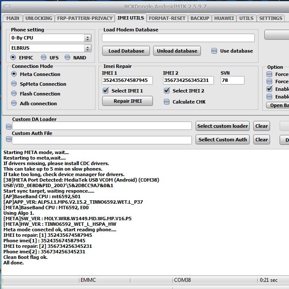Image resolution: width=289 pixels, height=289 pixels.
Task: Click the EMMC status bar entry
Action: coord(88,280)
